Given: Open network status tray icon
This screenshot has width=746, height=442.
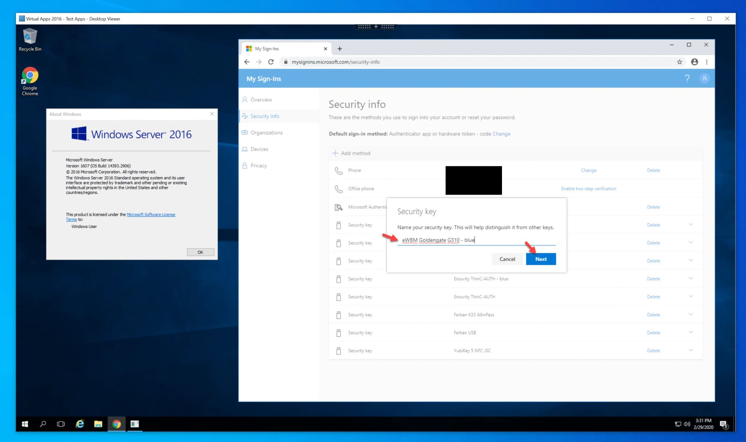Looking at the screenshot, I should [x=678, y=424].
